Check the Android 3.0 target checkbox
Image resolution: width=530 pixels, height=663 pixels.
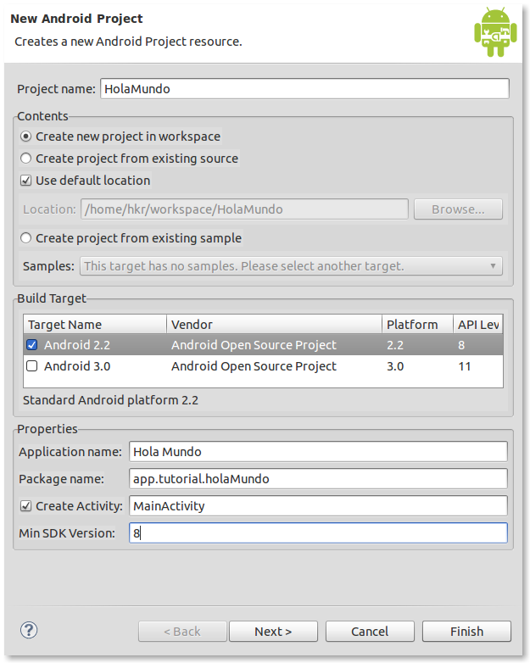pos(31,366)
